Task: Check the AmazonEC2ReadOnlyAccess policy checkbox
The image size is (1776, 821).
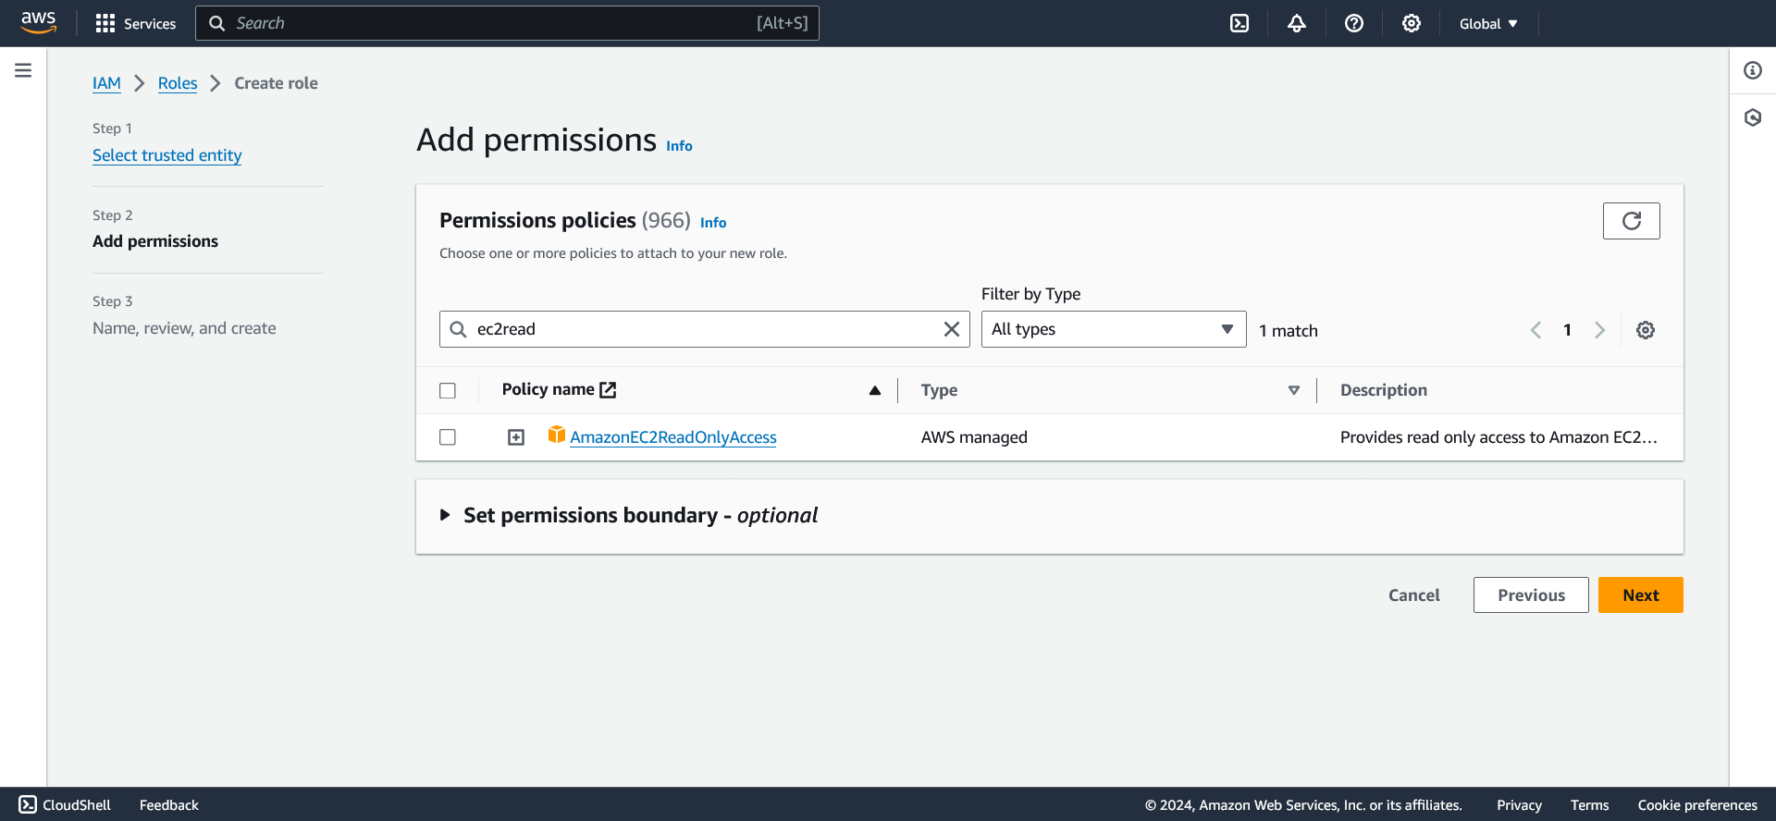Action: click(448, 437)
